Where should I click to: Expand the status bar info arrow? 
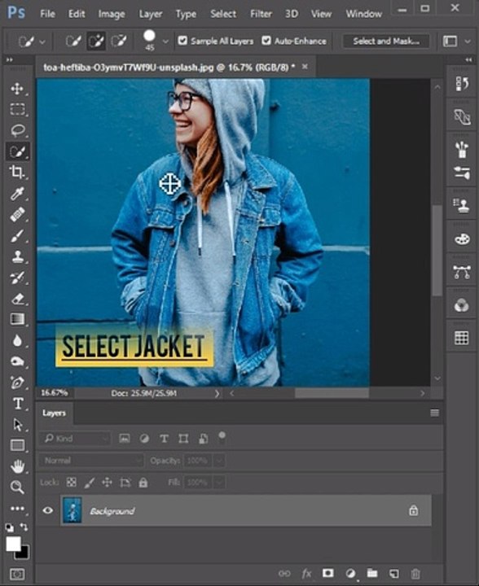(217, 393)
